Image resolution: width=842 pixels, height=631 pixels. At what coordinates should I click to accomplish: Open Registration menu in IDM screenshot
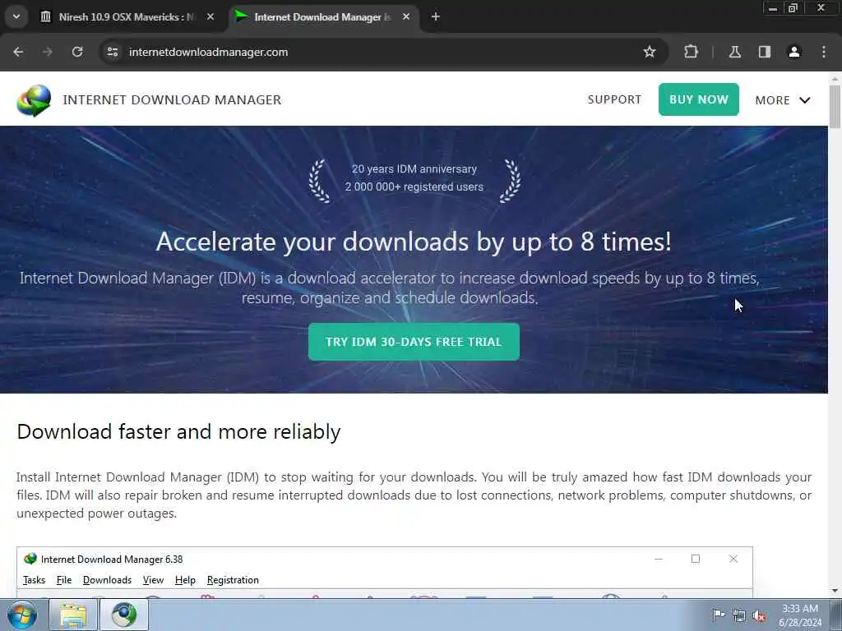[x=233, y=580]
